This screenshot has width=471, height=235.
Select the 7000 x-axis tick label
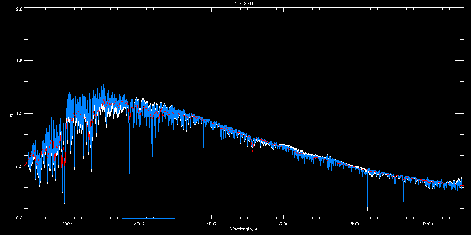click(x=283, y=224)
